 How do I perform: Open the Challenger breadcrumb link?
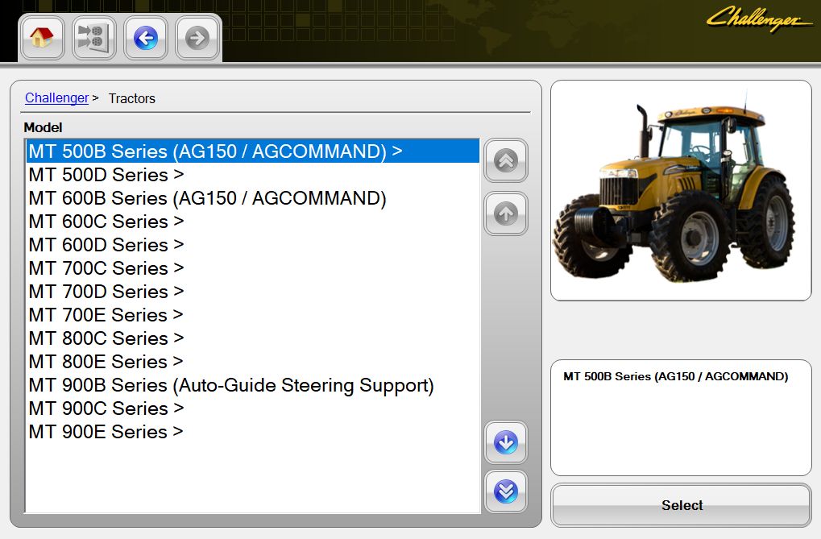click(56, 97)
